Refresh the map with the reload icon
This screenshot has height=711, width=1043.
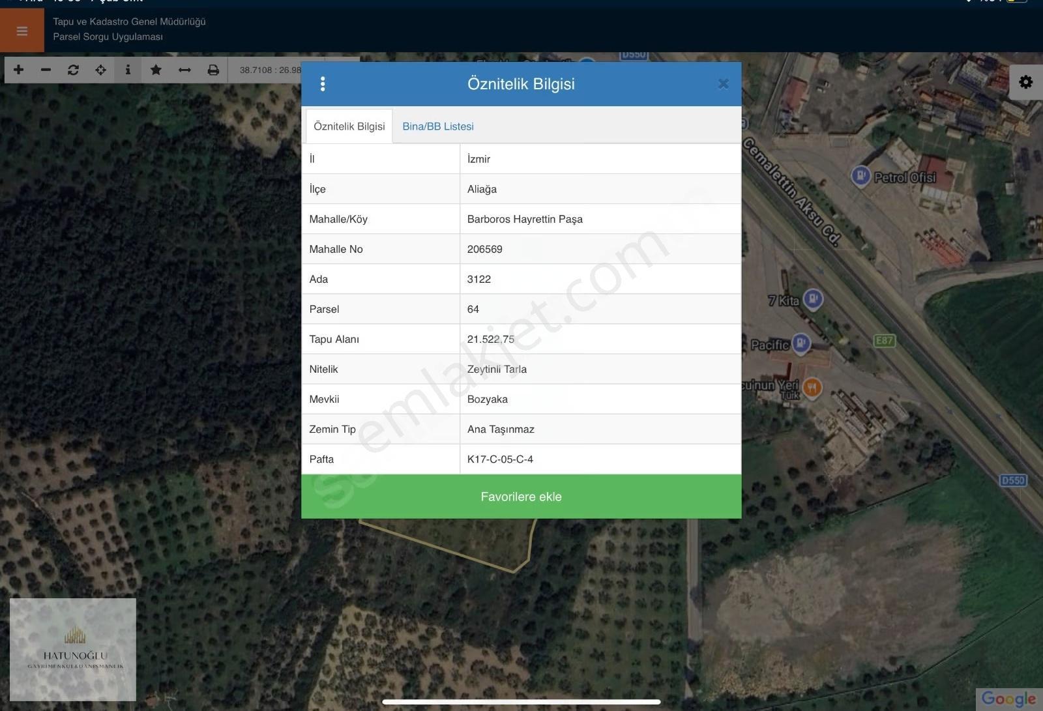tap(73, 70)
